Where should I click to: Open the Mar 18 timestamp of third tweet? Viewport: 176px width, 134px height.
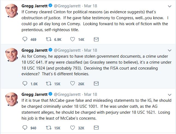90,94
